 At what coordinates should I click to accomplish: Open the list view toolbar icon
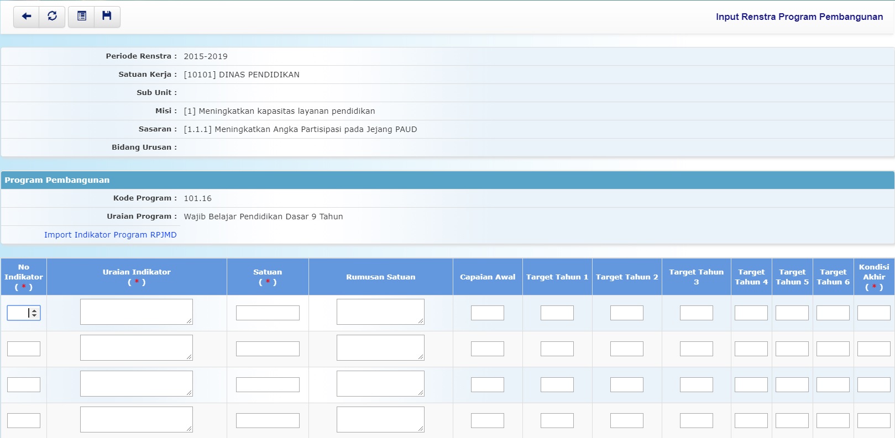[81, 17]
